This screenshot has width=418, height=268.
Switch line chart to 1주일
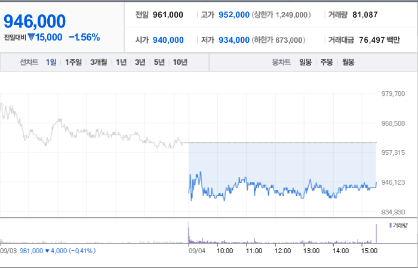pyautogui.click(x=73, y=62)
